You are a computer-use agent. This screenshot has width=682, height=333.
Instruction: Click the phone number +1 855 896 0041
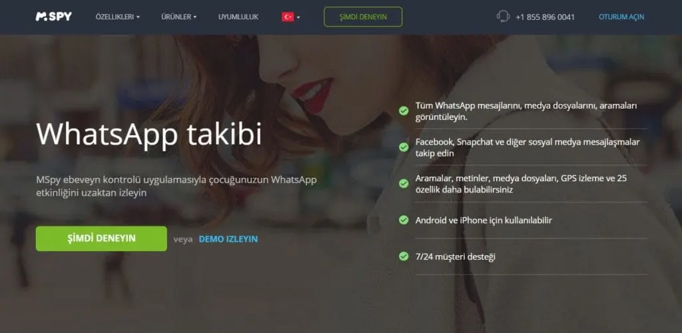(545, 17)
